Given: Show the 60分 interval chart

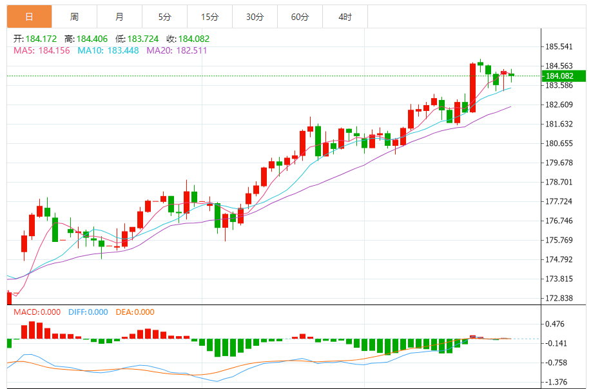Looking at the screenshot, I should click(300, 17).
